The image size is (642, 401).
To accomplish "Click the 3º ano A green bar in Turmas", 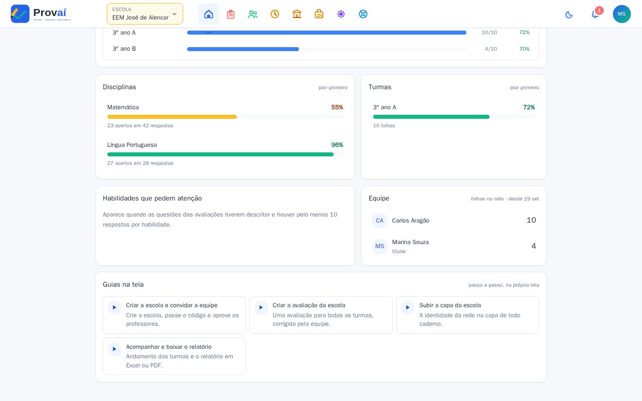I will pyautogui.click(x=454, y=117).
